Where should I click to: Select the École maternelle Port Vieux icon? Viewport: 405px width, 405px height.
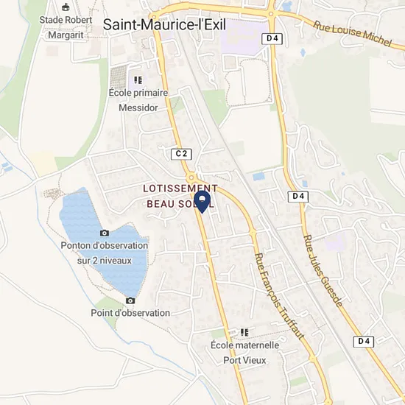(244, 332)
